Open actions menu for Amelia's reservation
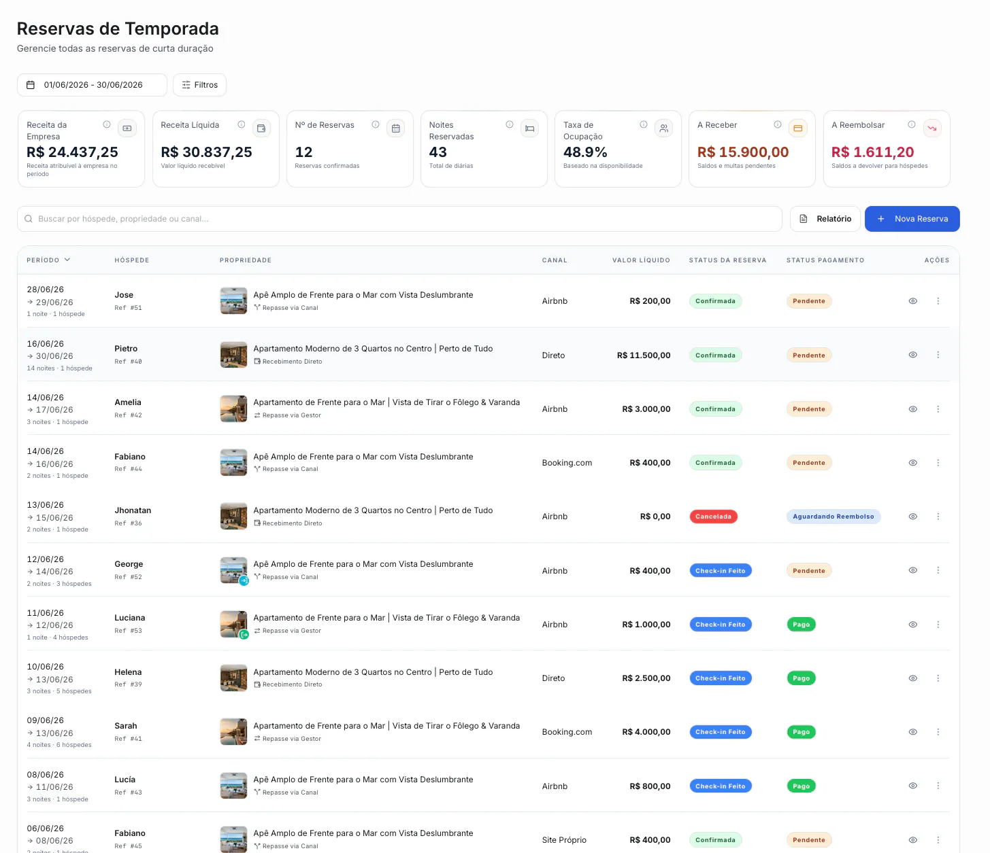The height and width of the screenshot is (853, 990). (938, 409)
